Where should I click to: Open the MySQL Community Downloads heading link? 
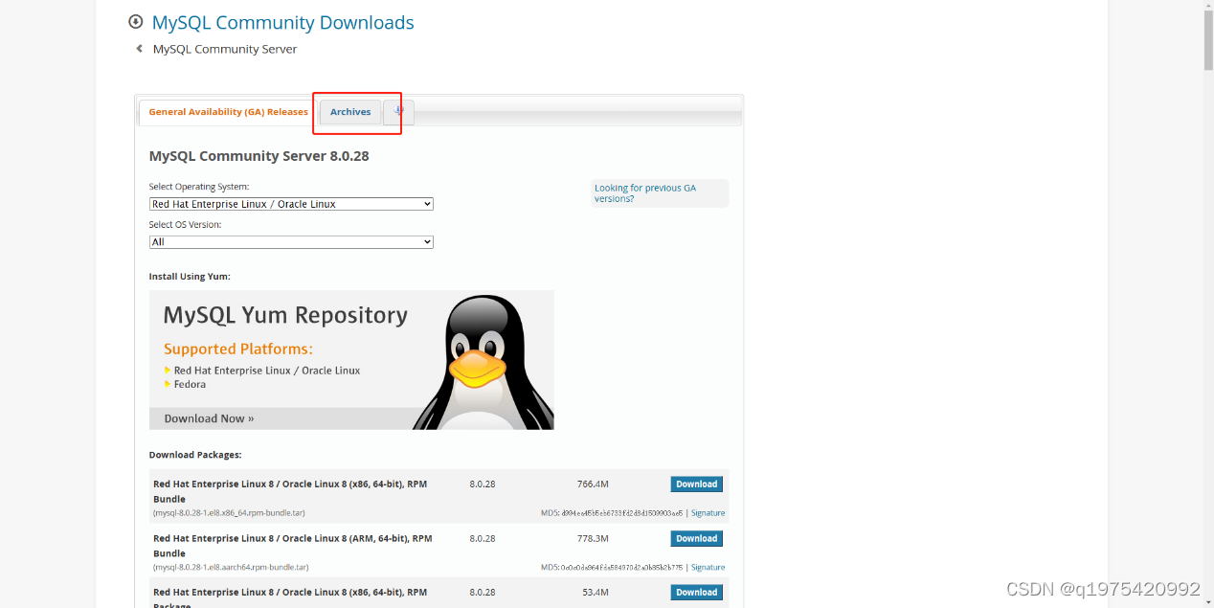(x=282, y=22)
